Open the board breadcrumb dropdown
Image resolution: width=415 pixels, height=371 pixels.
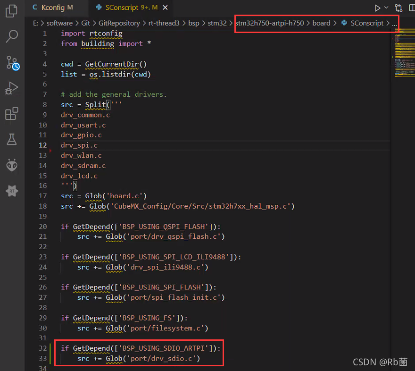pos(322,23)
